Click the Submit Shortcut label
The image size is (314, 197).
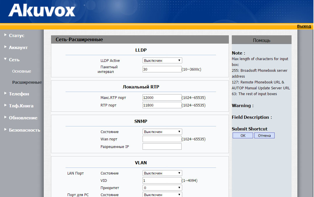tap(250, 129)
